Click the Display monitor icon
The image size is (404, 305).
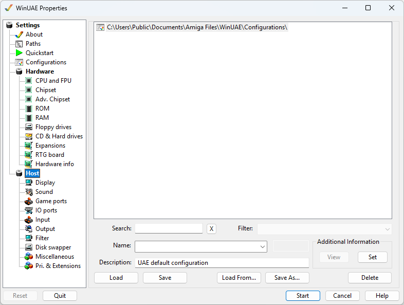click(29, 183)
